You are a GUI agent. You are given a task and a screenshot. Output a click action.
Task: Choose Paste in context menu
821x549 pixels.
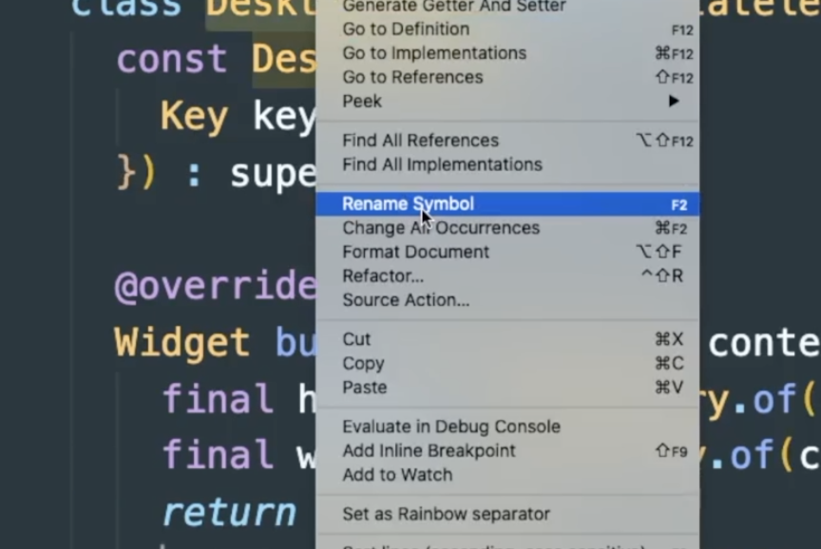pyautogui.click(x=506, y=388)
